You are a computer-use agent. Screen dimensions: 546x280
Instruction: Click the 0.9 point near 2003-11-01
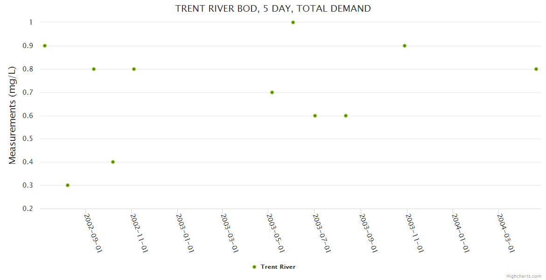405,46
